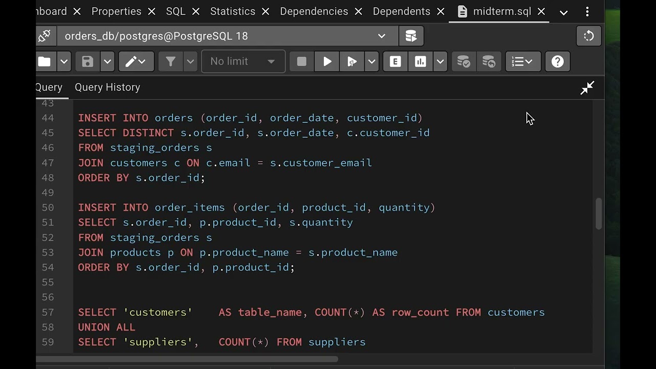Image resolution: width=656 pixels, height=369 pixels.
Task: Close the SQL tab
Action: click(195, 11)
